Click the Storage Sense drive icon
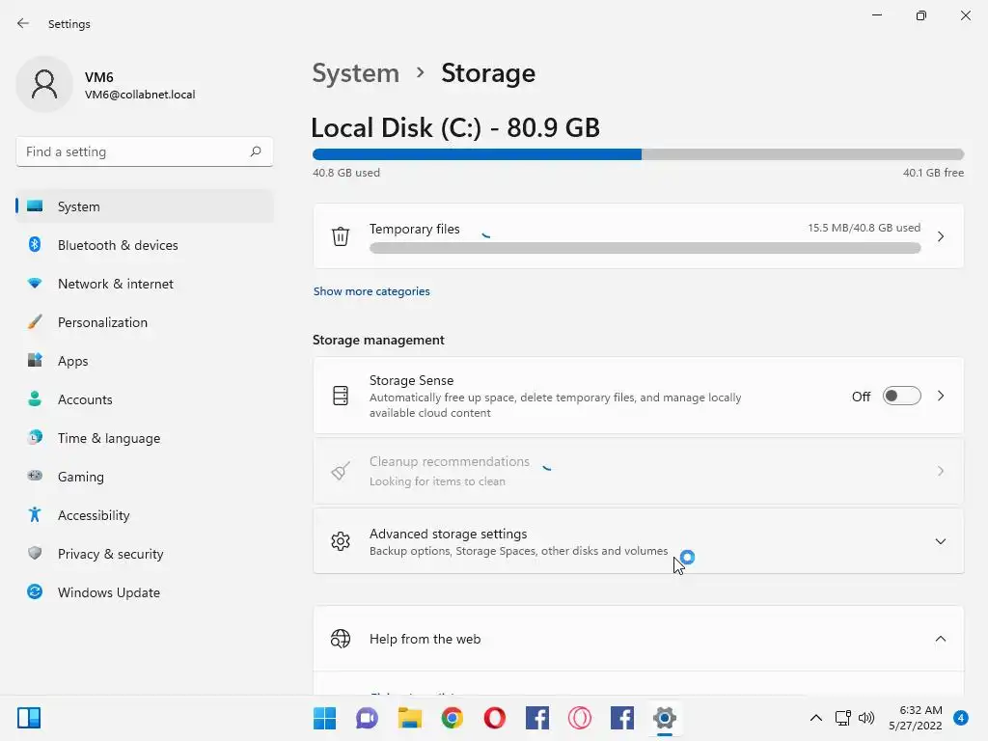The image size is (988, 741). coord(341,396)
